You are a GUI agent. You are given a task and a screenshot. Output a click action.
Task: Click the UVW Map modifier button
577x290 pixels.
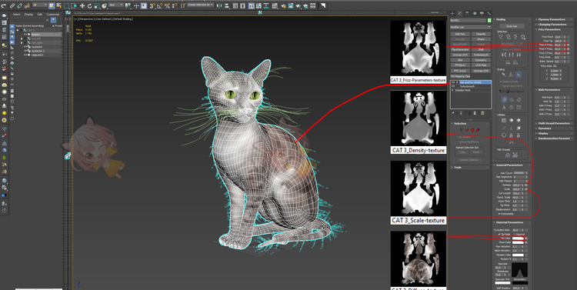(x=481, y=65)
